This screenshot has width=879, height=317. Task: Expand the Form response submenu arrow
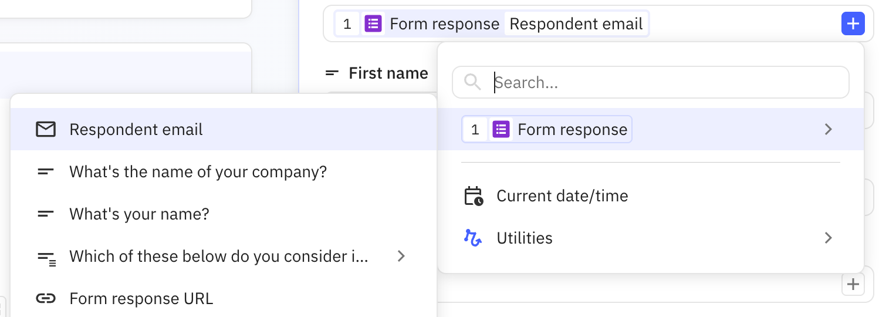828,129
